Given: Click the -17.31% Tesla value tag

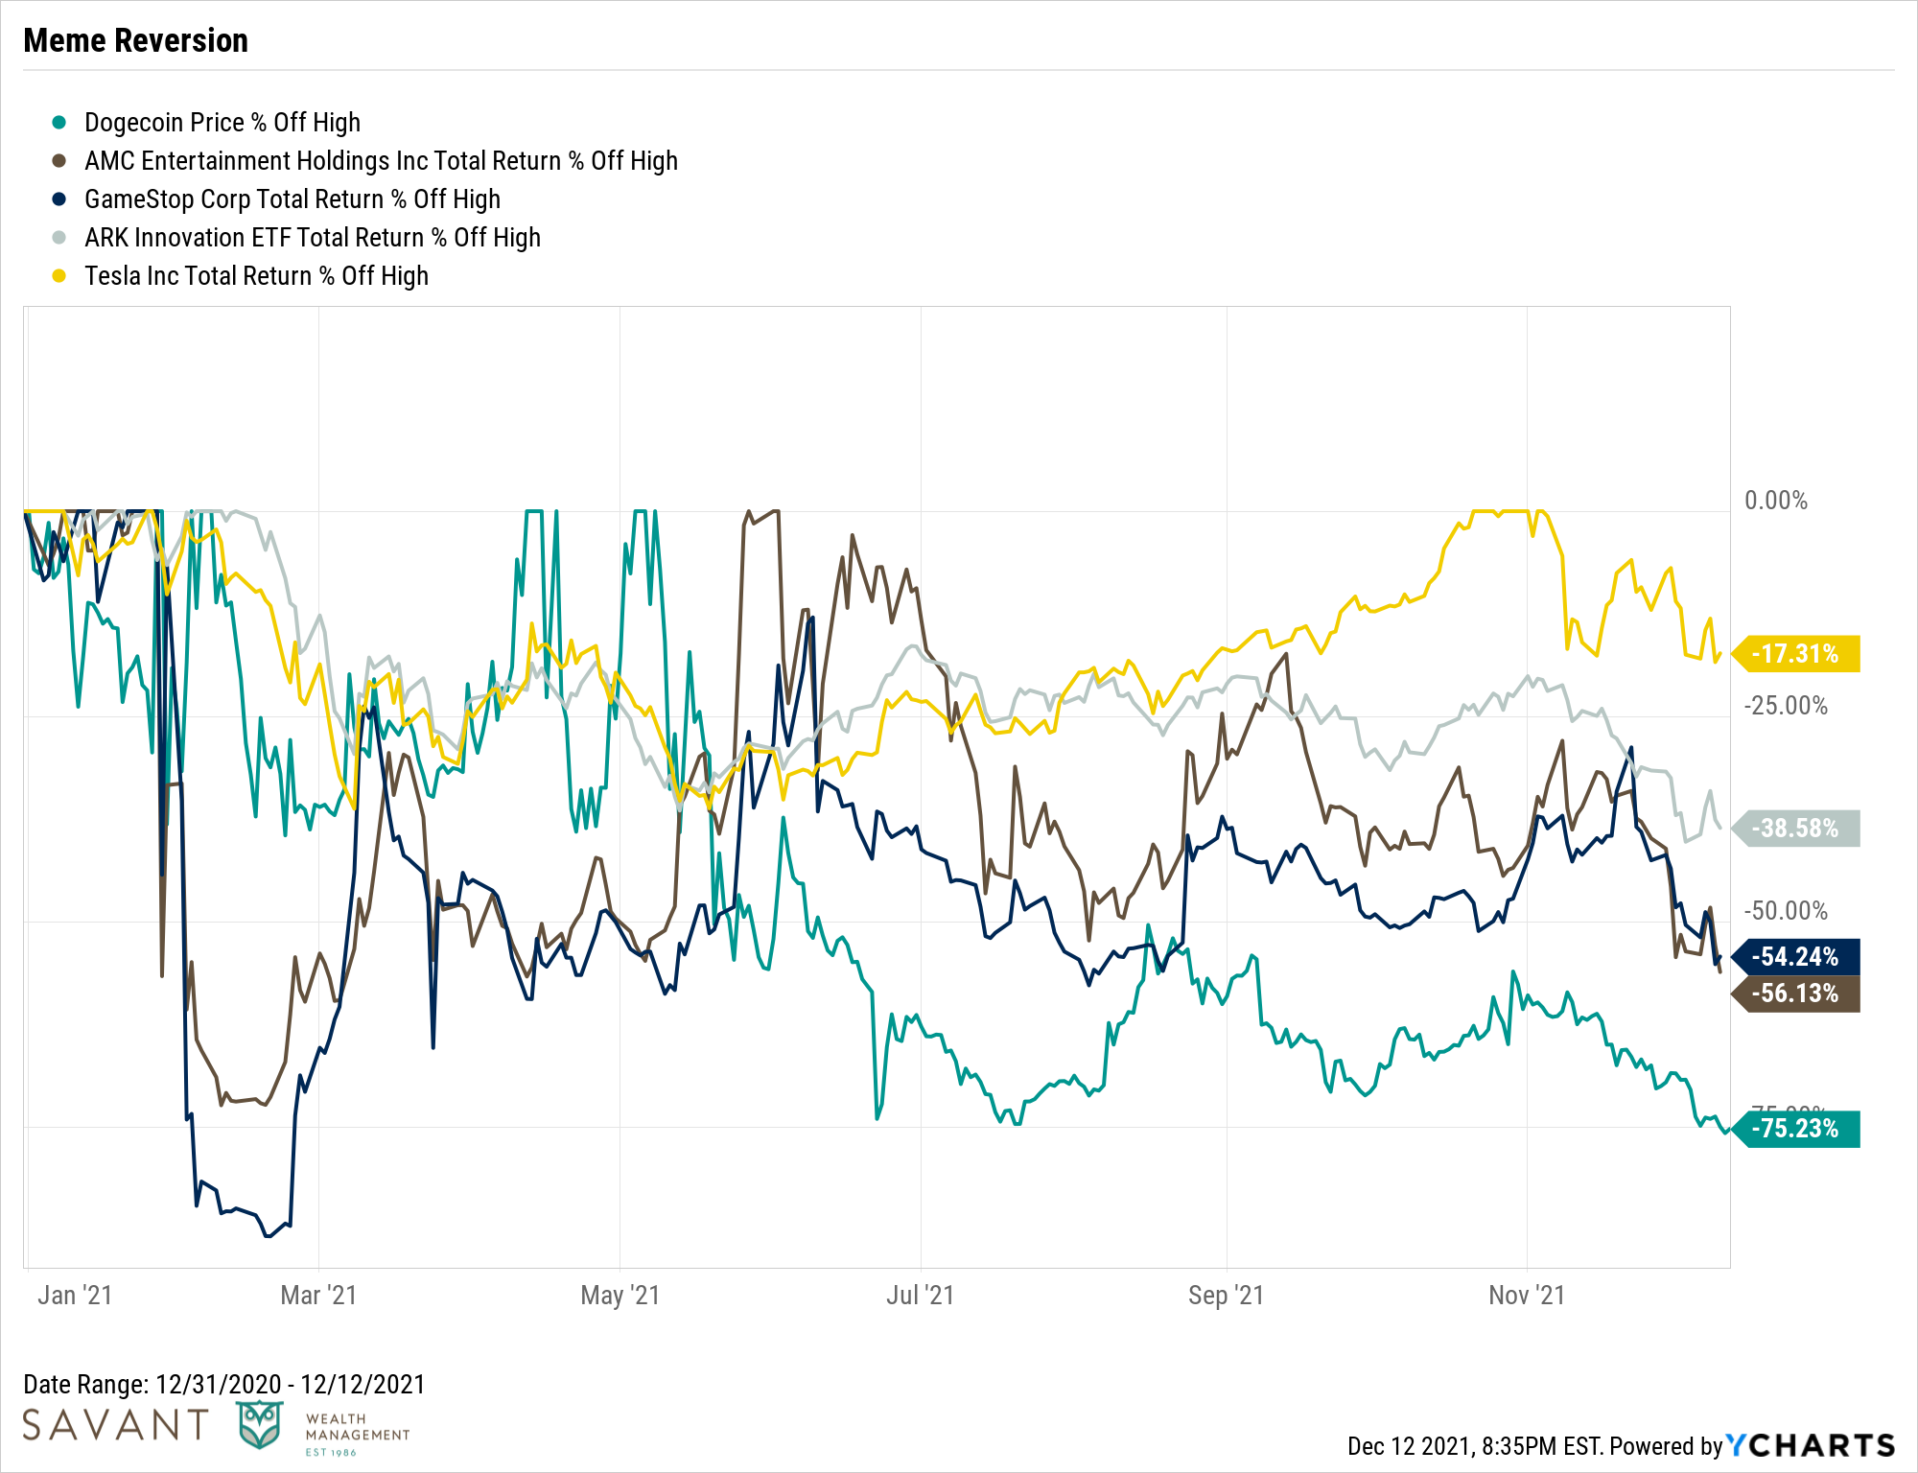Looking at the screenshot, I should tap(1795, 654).
